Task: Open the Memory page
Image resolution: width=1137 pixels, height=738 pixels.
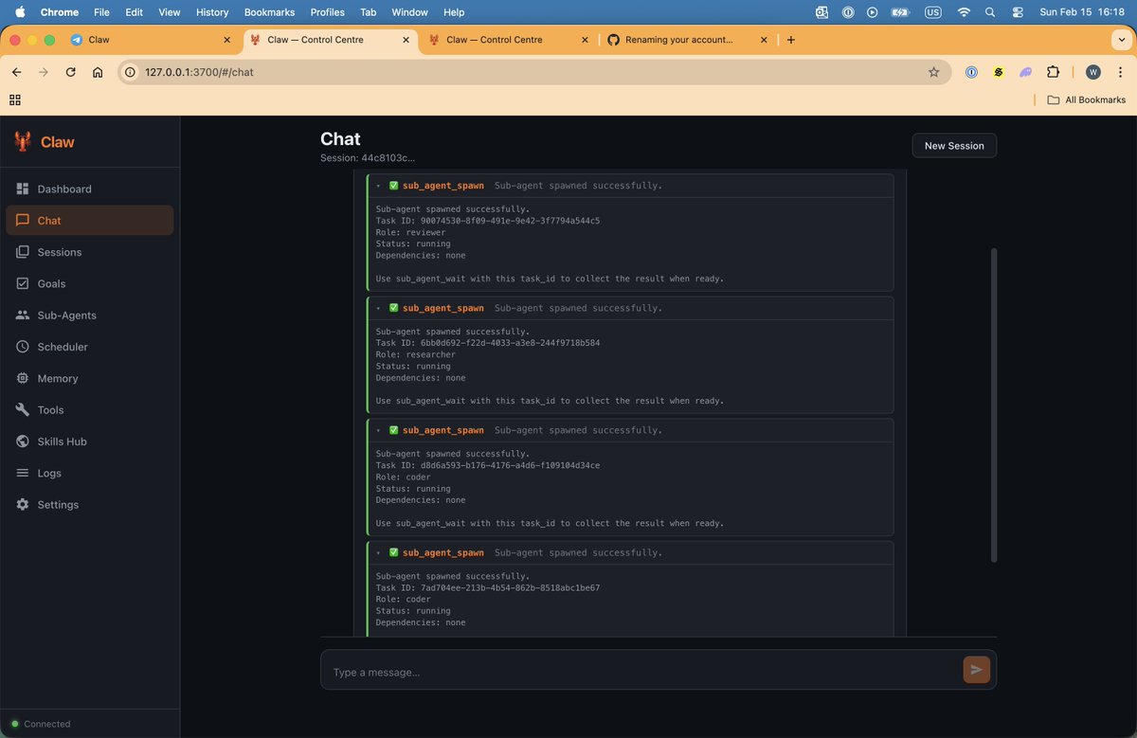Action: [89, 378]
